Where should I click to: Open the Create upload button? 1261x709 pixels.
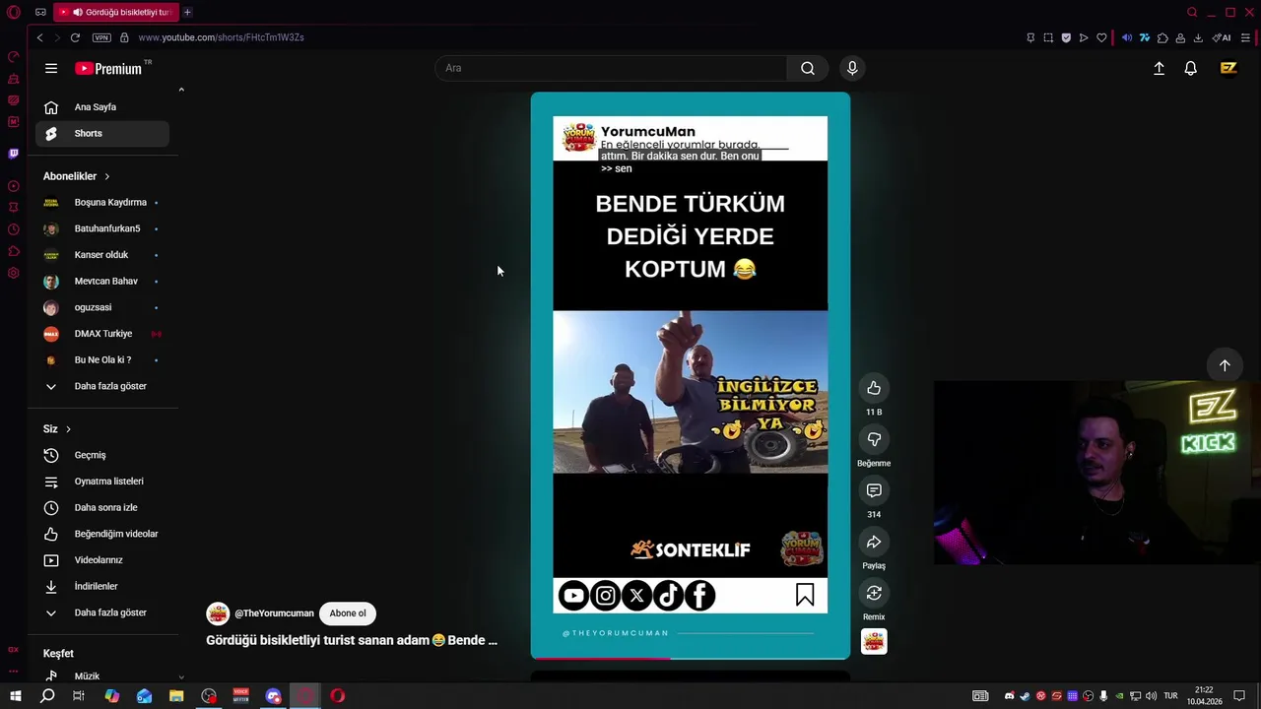(x=1160, y=68)
